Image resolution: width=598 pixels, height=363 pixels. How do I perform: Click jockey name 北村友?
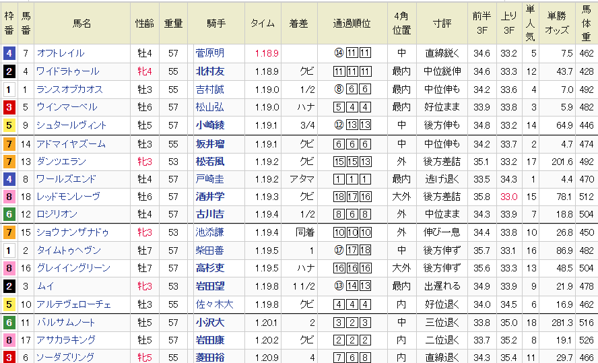click(x=209, y=71)
